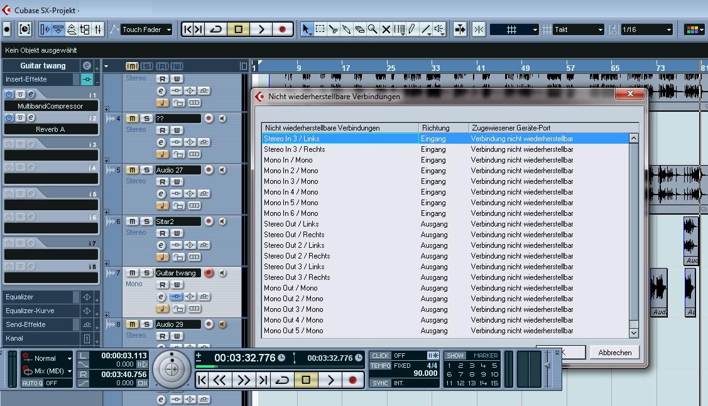
Task: Bypass MultibandCompressor insert with power button
Action: (9, 94)
